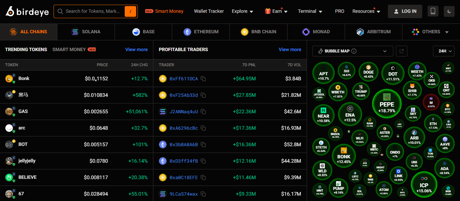Screen dimensions: 460x201
Task: Copy address of trader 0xFf611DCA
Action: click(203, 79)
